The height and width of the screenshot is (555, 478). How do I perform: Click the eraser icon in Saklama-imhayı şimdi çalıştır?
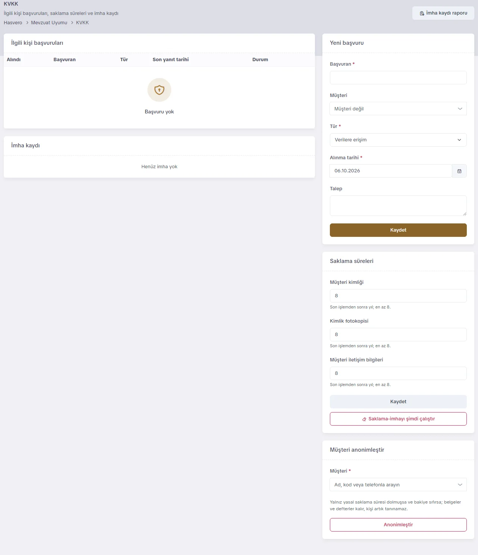[364, 419]
